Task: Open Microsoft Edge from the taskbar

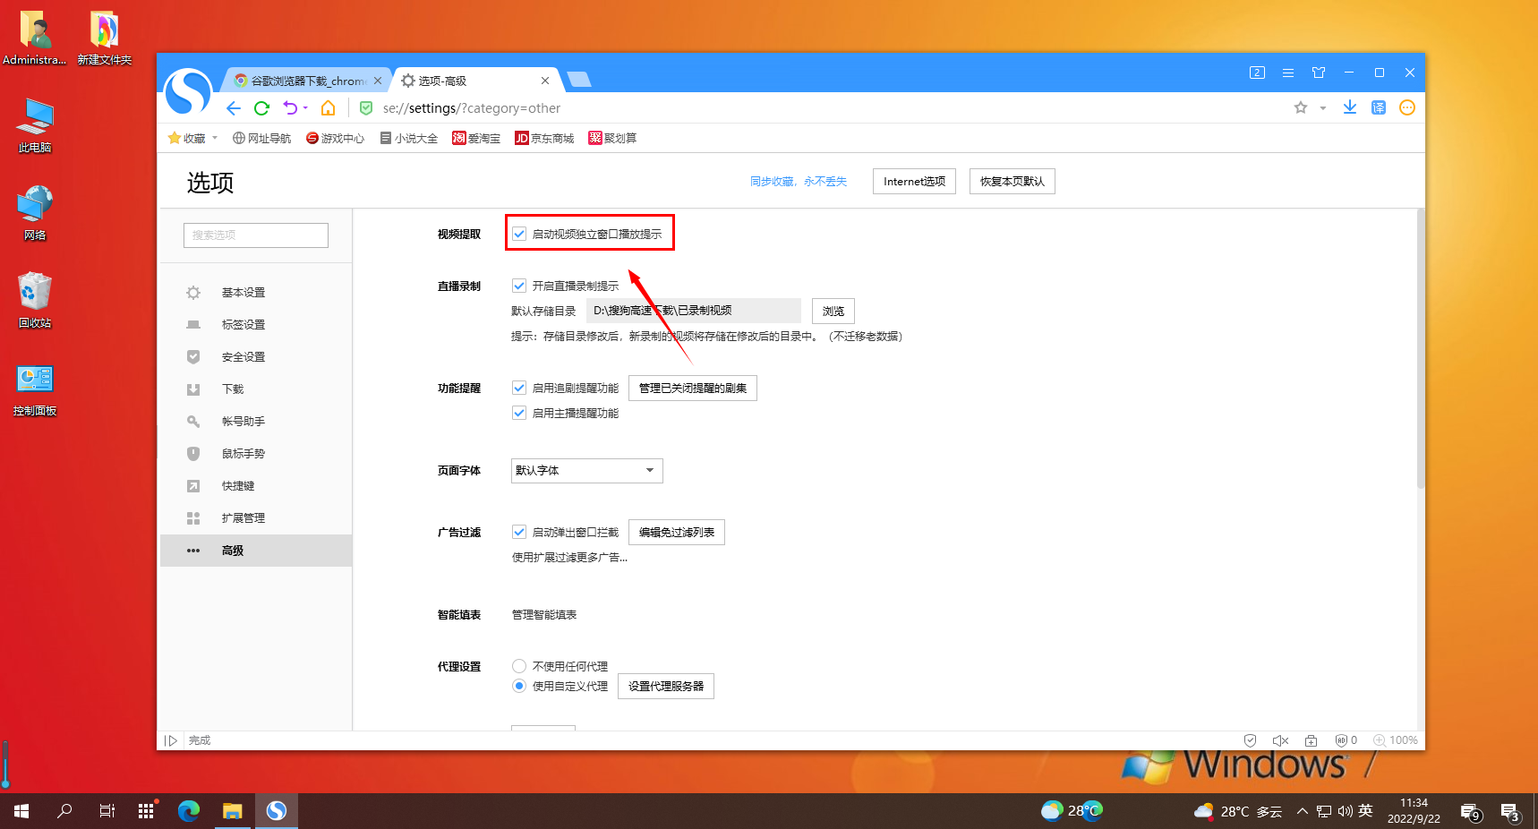Action: pos(189,811)
